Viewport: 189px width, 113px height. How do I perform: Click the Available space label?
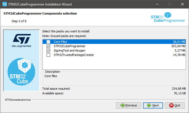(53, 93)
